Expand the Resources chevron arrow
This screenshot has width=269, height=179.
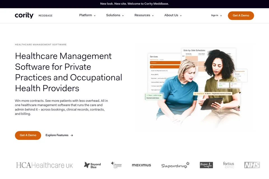pyautogui.click(x=153, y=16)
